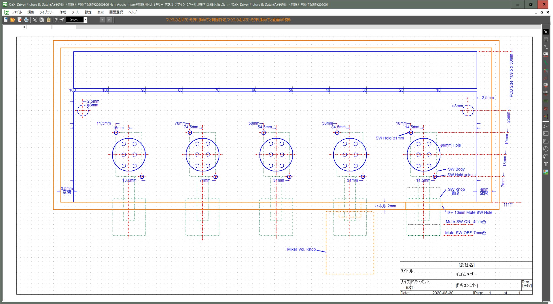Screen dimensions: 553x304
Task: Select the text T tool
Action: click(546, 164)
